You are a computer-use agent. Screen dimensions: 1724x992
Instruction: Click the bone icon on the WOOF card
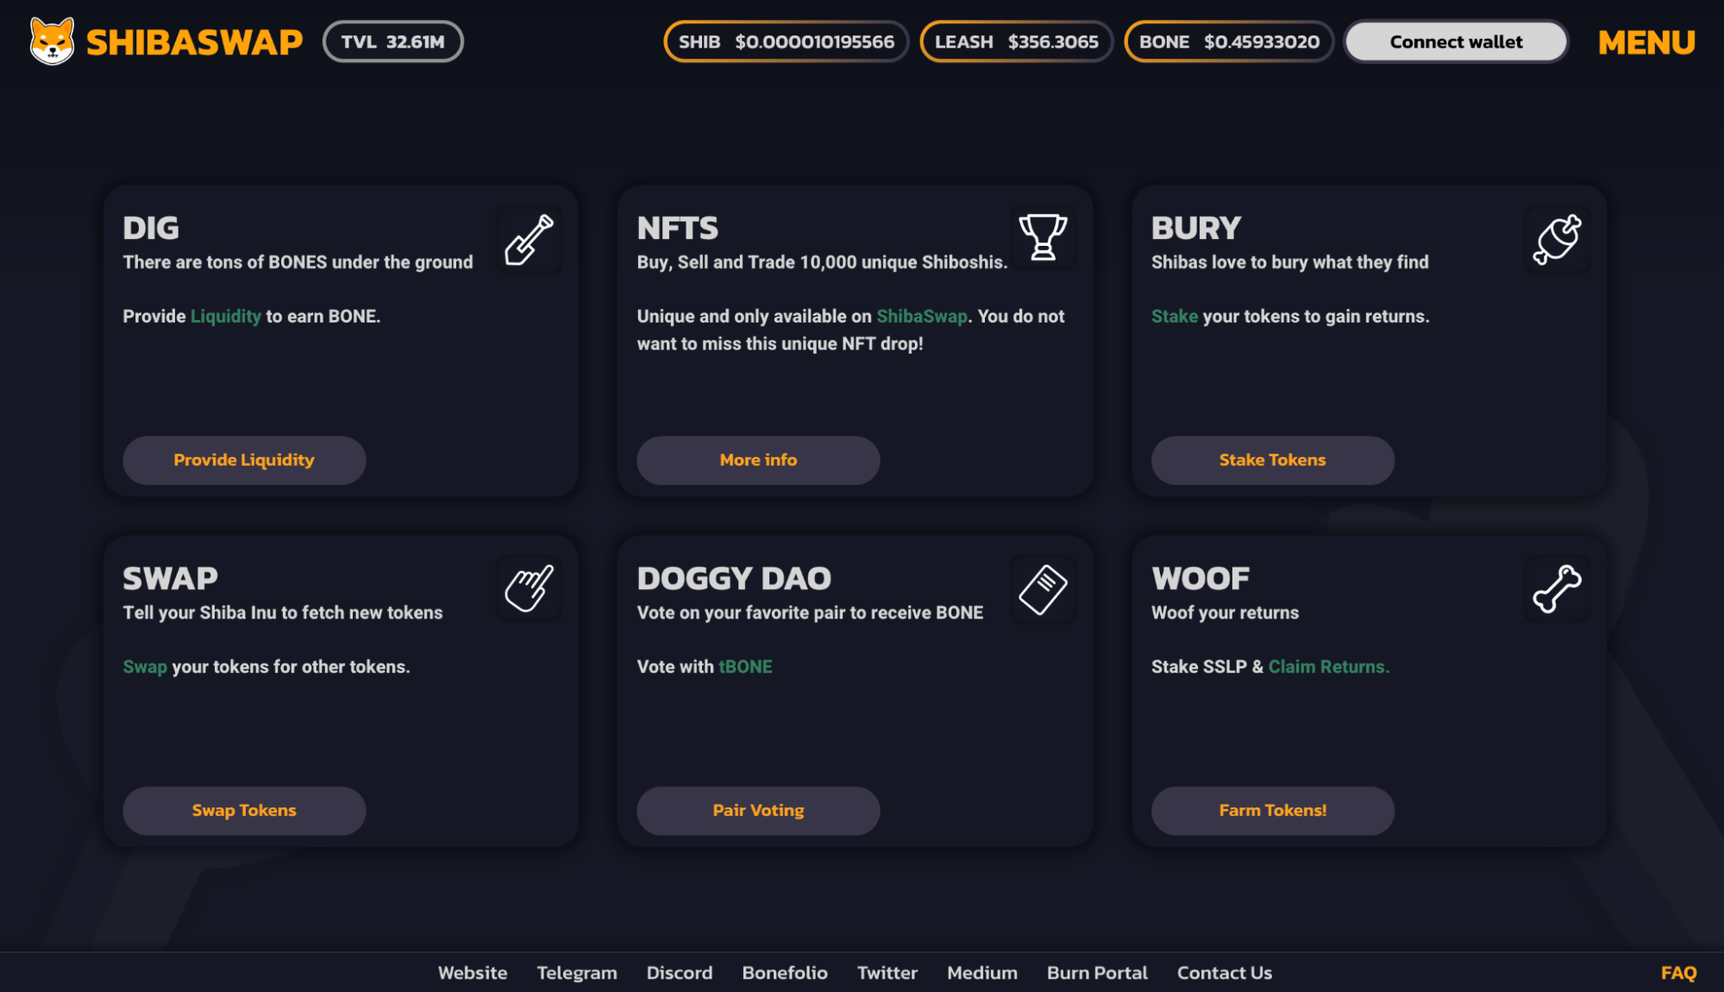tap(1557, 588)
